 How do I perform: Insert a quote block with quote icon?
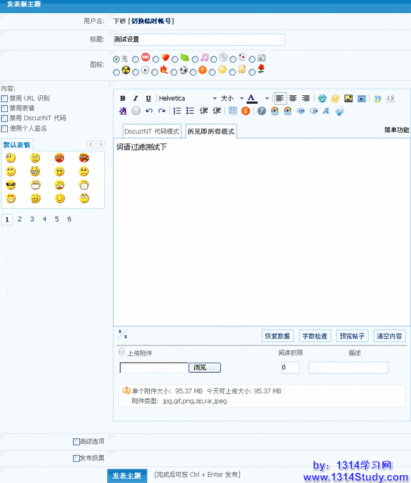(x=377, y=98)
